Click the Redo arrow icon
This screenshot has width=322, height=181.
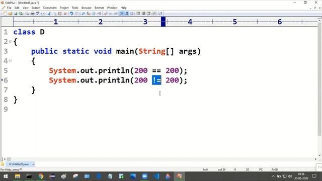[76, 14]
